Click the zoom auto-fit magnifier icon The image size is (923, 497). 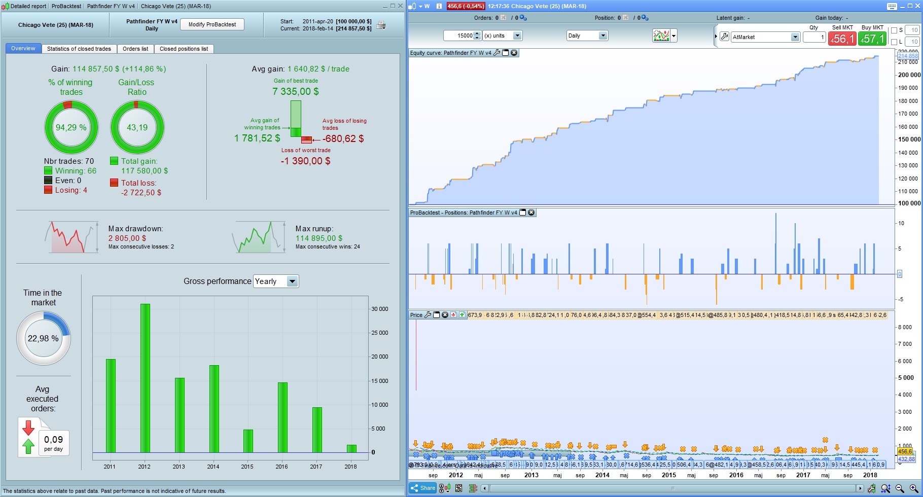pos(886,488)
